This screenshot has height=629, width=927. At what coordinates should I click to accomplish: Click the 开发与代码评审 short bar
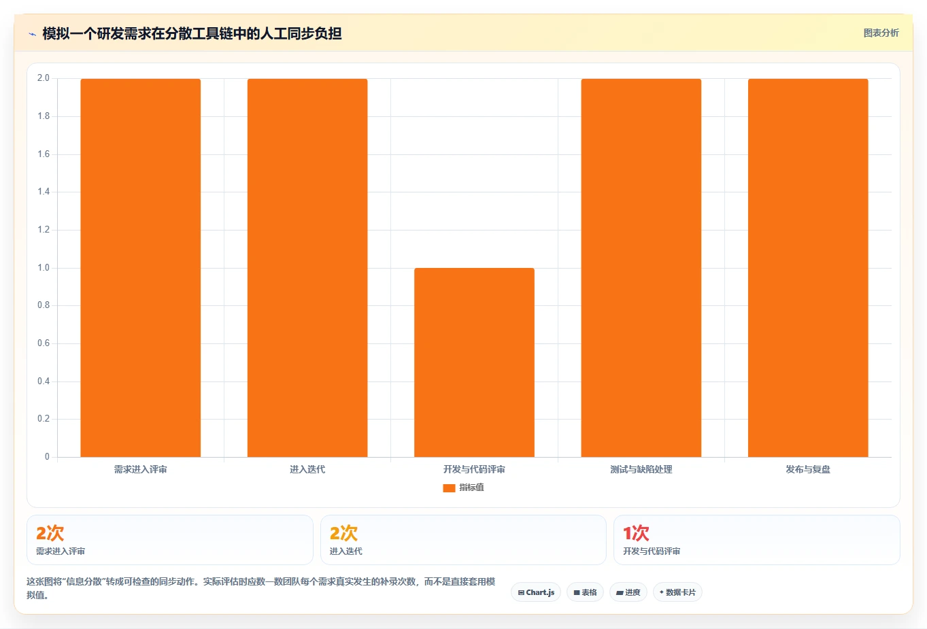(474, 362)
